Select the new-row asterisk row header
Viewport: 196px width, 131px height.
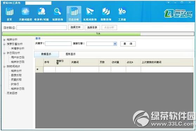(x=39, y=69)
